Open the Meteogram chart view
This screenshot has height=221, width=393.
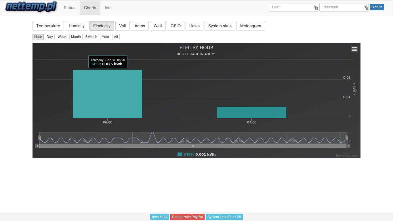point(251,26)
